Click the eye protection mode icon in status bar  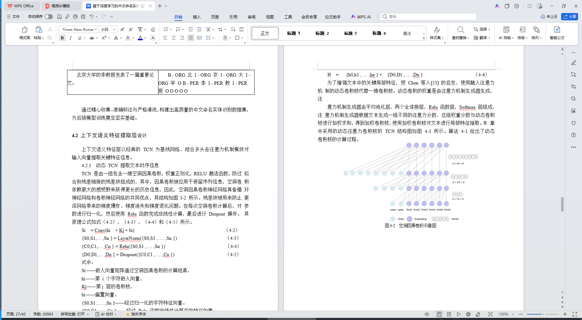pos(427,314)
